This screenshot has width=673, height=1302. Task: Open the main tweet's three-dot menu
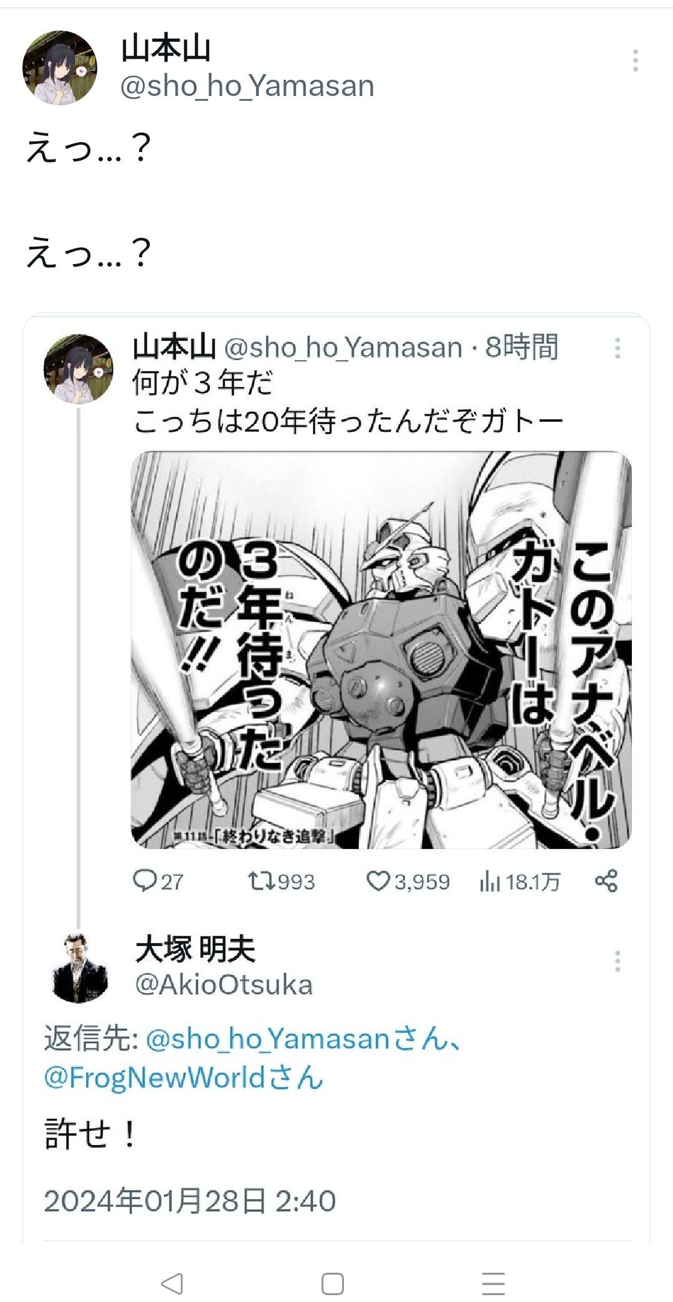click(635, 60)
